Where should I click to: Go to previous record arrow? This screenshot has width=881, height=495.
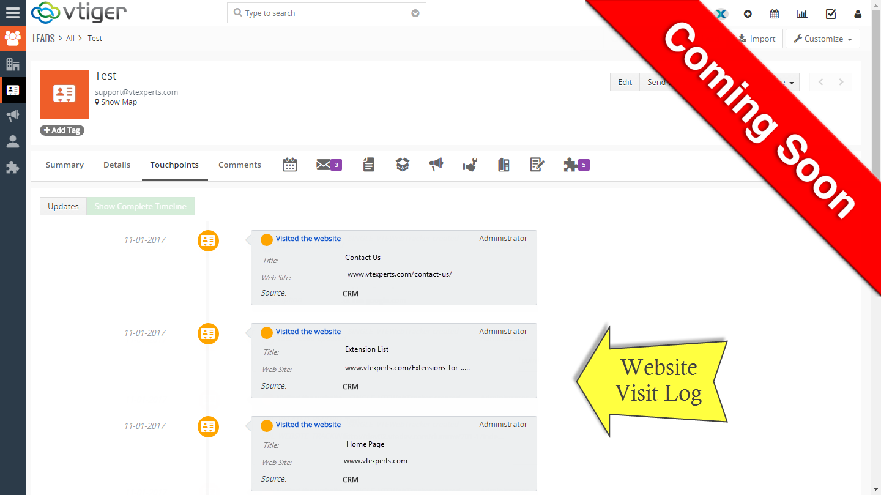coord(820,82)
